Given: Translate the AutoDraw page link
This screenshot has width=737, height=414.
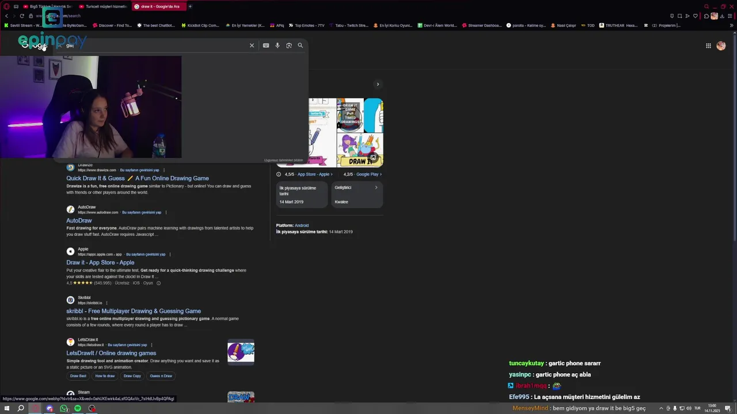Looking at the screenshot, I should coord(142,213).
